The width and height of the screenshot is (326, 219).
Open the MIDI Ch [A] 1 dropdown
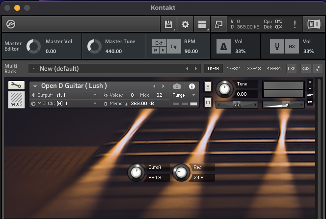point(64,104)
